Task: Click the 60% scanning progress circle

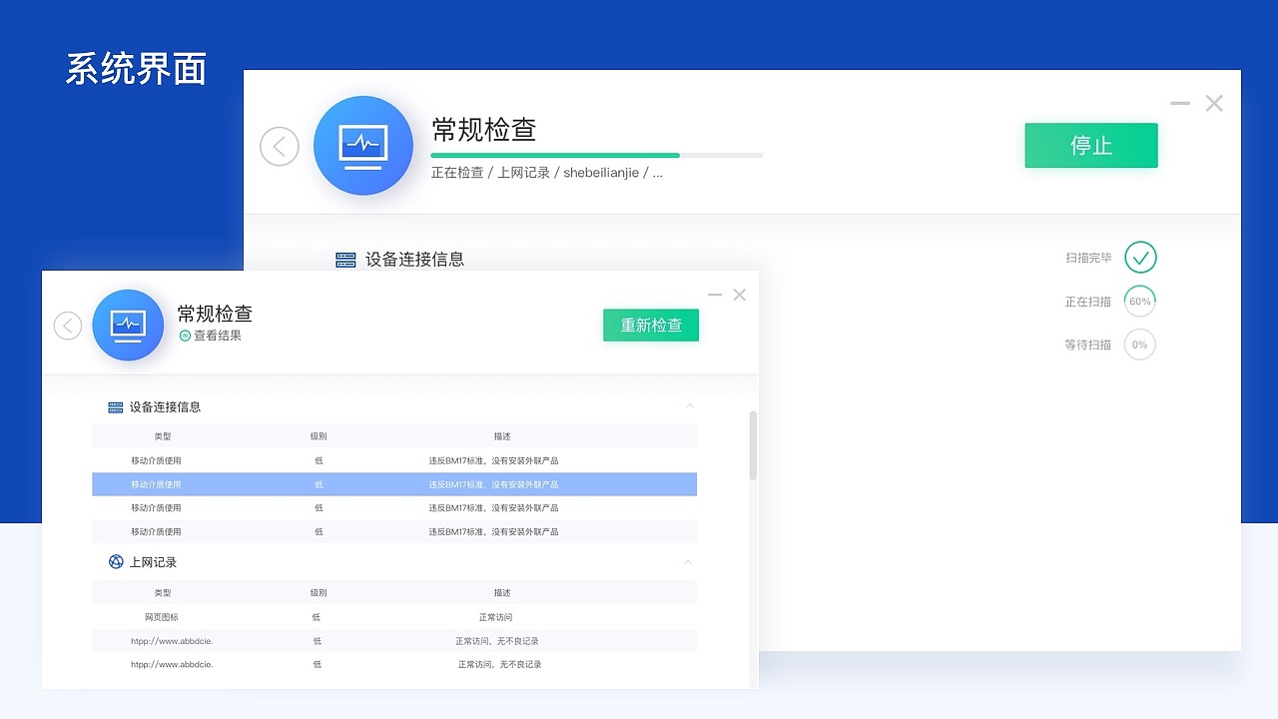Action: (x=1140, y=301)
